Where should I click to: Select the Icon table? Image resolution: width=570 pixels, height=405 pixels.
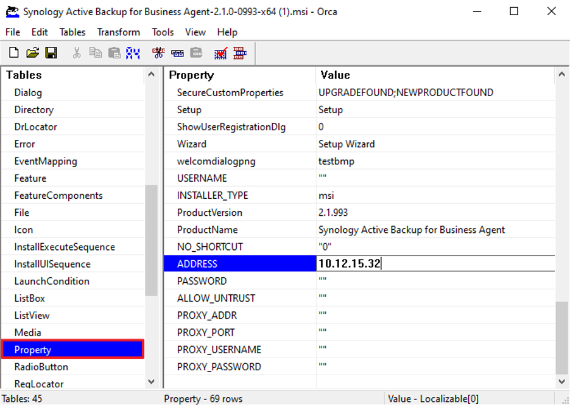(72, 230)
